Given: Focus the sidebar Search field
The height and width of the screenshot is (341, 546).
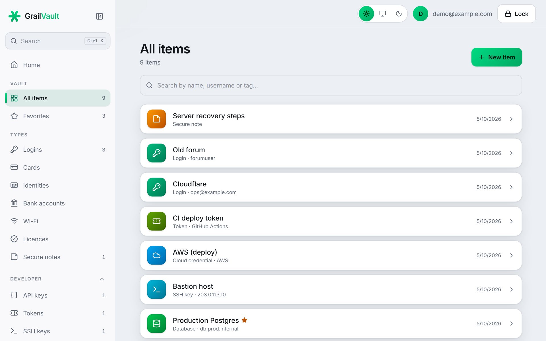Looking at the screenshot, I should pyautogui.click(x=58, y=41).
